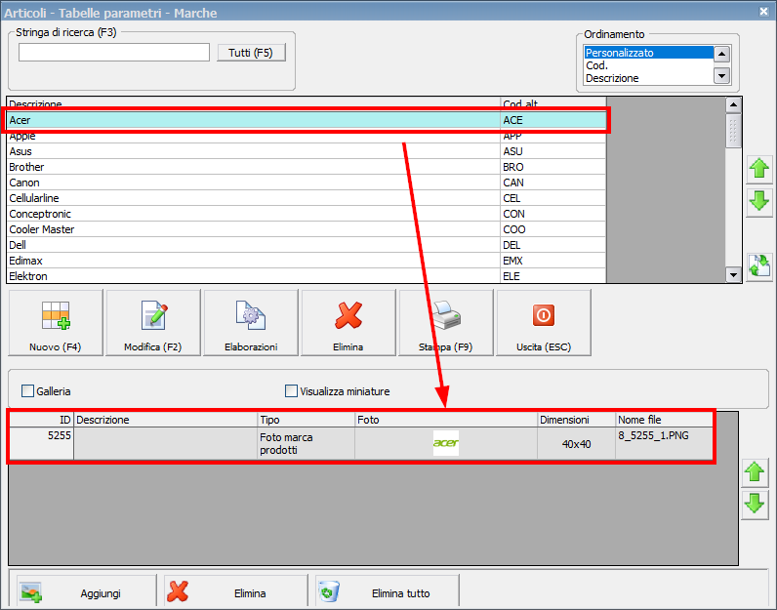Click Dimensioni column header
Viewport: 777px width, 610px height.
pos(576,420)
